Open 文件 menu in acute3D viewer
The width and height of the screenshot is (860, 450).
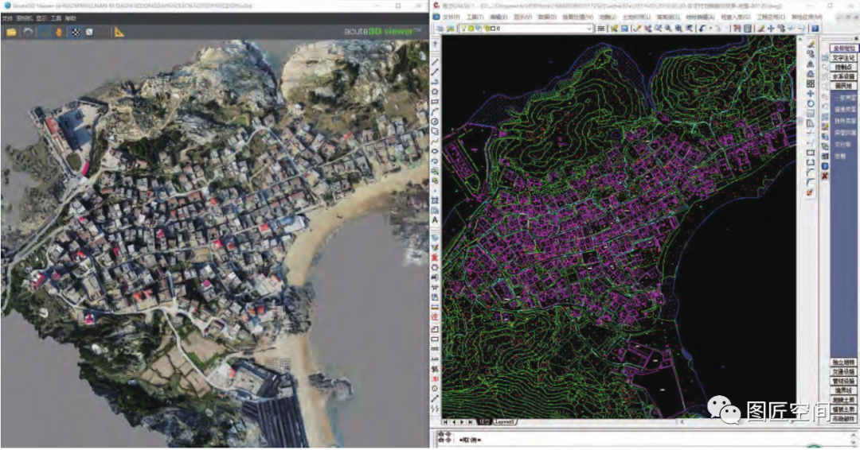pyautogui.click(x=7, y=18)
